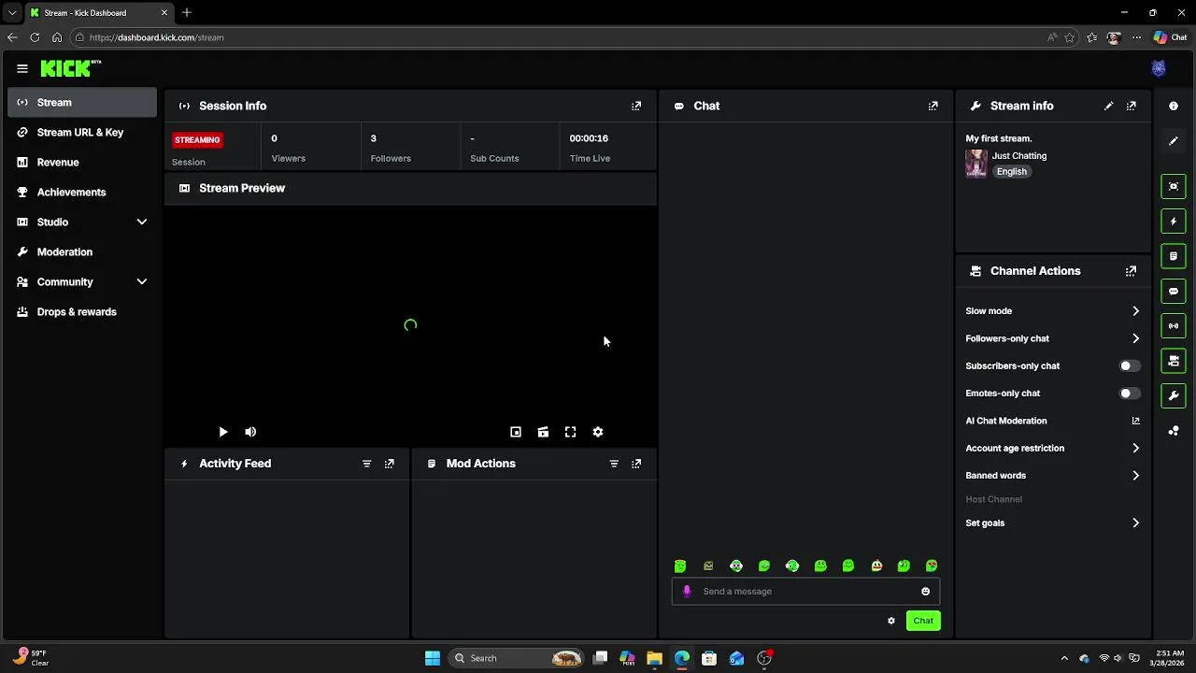Expand Slow mode options

click(1135, 311)
